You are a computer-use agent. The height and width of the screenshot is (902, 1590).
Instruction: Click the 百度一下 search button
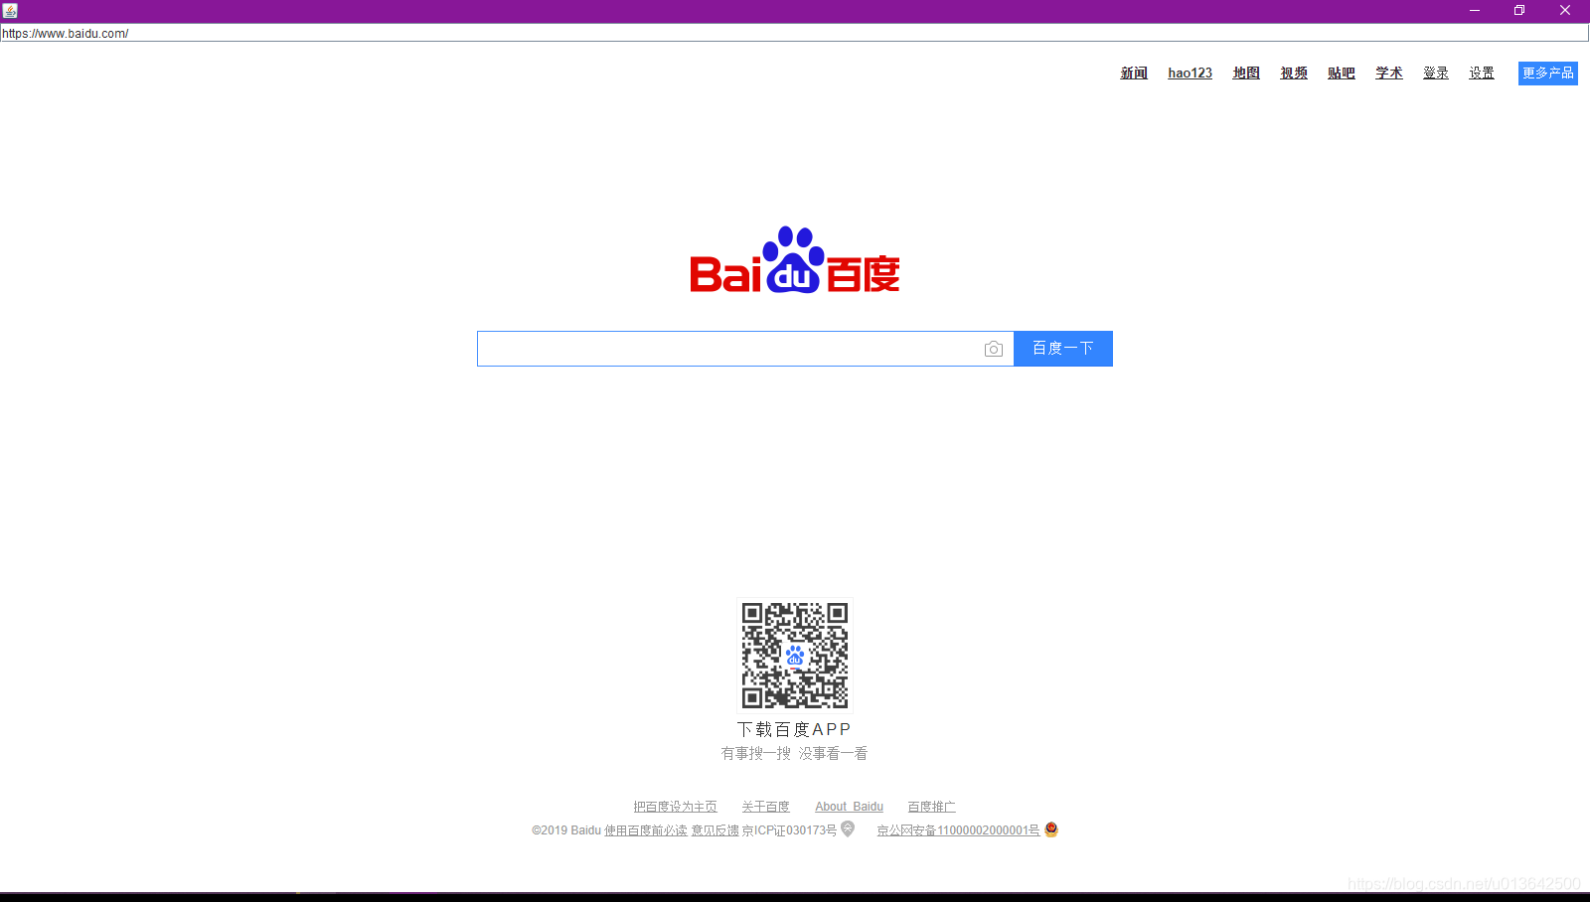point(1062,348)
